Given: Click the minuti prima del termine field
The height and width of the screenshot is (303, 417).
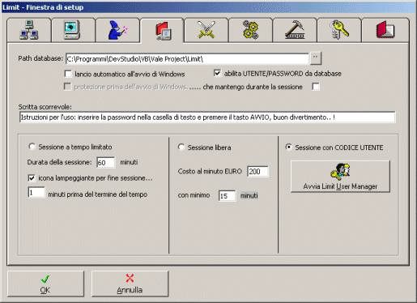Looking at the screenshot, I should point(36,193).
